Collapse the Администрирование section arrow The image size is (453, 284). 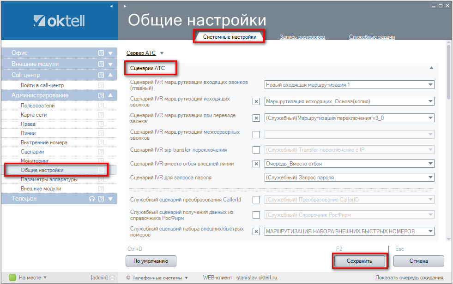click(110, 95)
